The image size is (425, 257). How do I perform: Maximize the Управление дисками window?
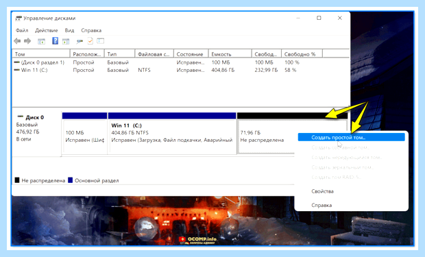coord(319,18)
